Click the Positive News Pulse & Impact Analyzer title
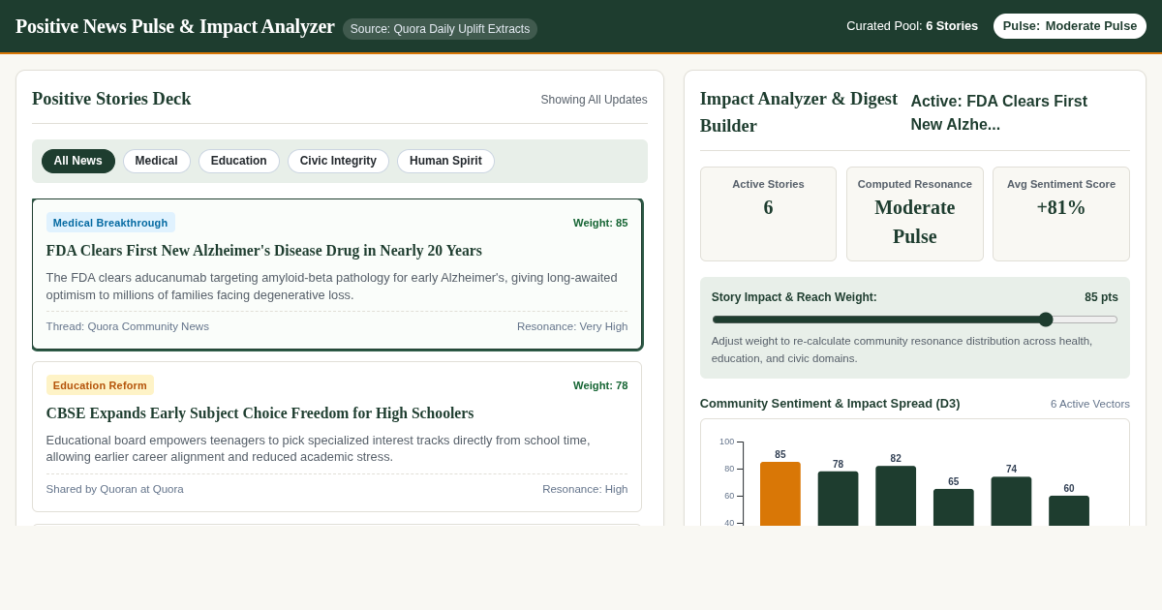This screenshot has width=1162, height=610. [x=175, y=26]
